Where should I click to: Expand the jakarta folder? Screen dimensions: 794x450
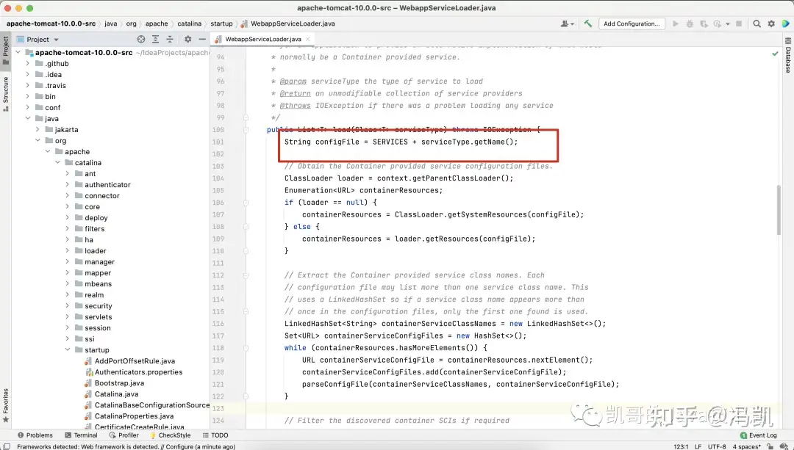tap(38, 130)
